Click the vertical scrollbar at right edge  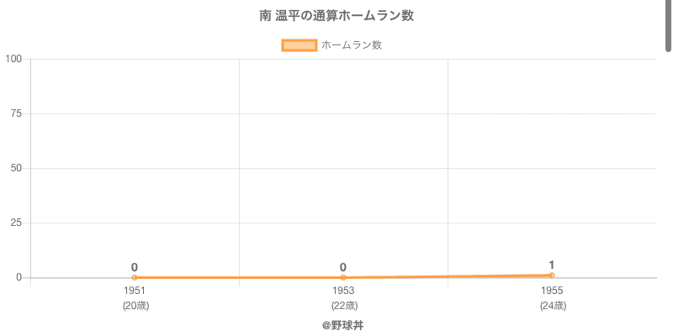pos(669,25)
